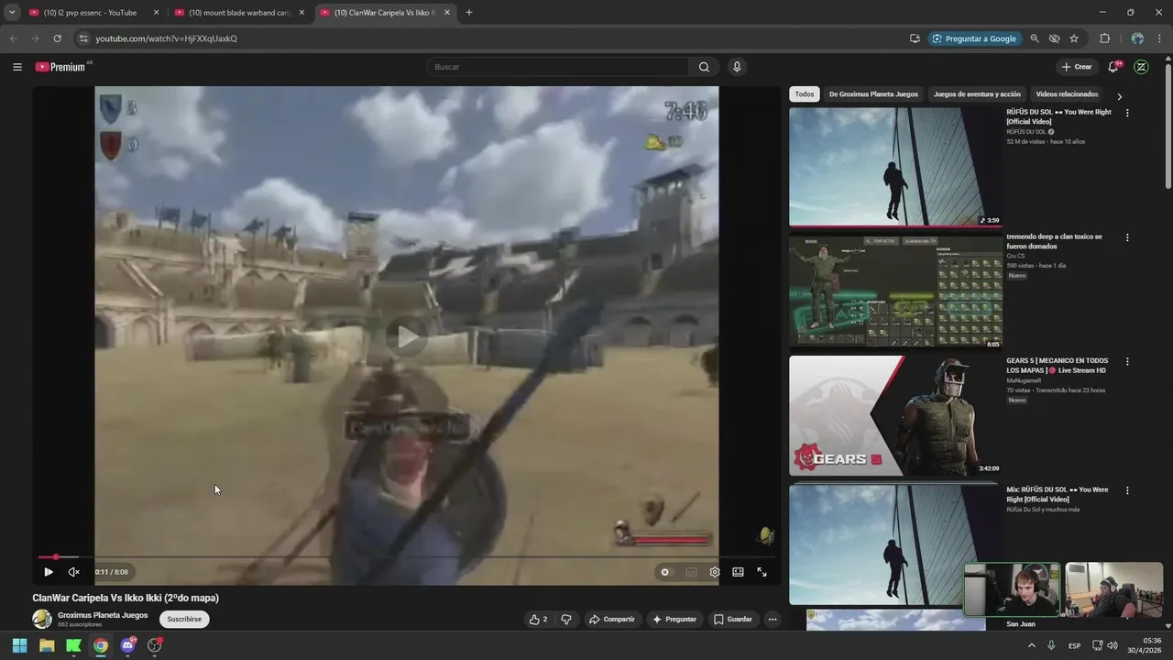Save the video with Guardar

pyautogui.click(x=733, y=620)
